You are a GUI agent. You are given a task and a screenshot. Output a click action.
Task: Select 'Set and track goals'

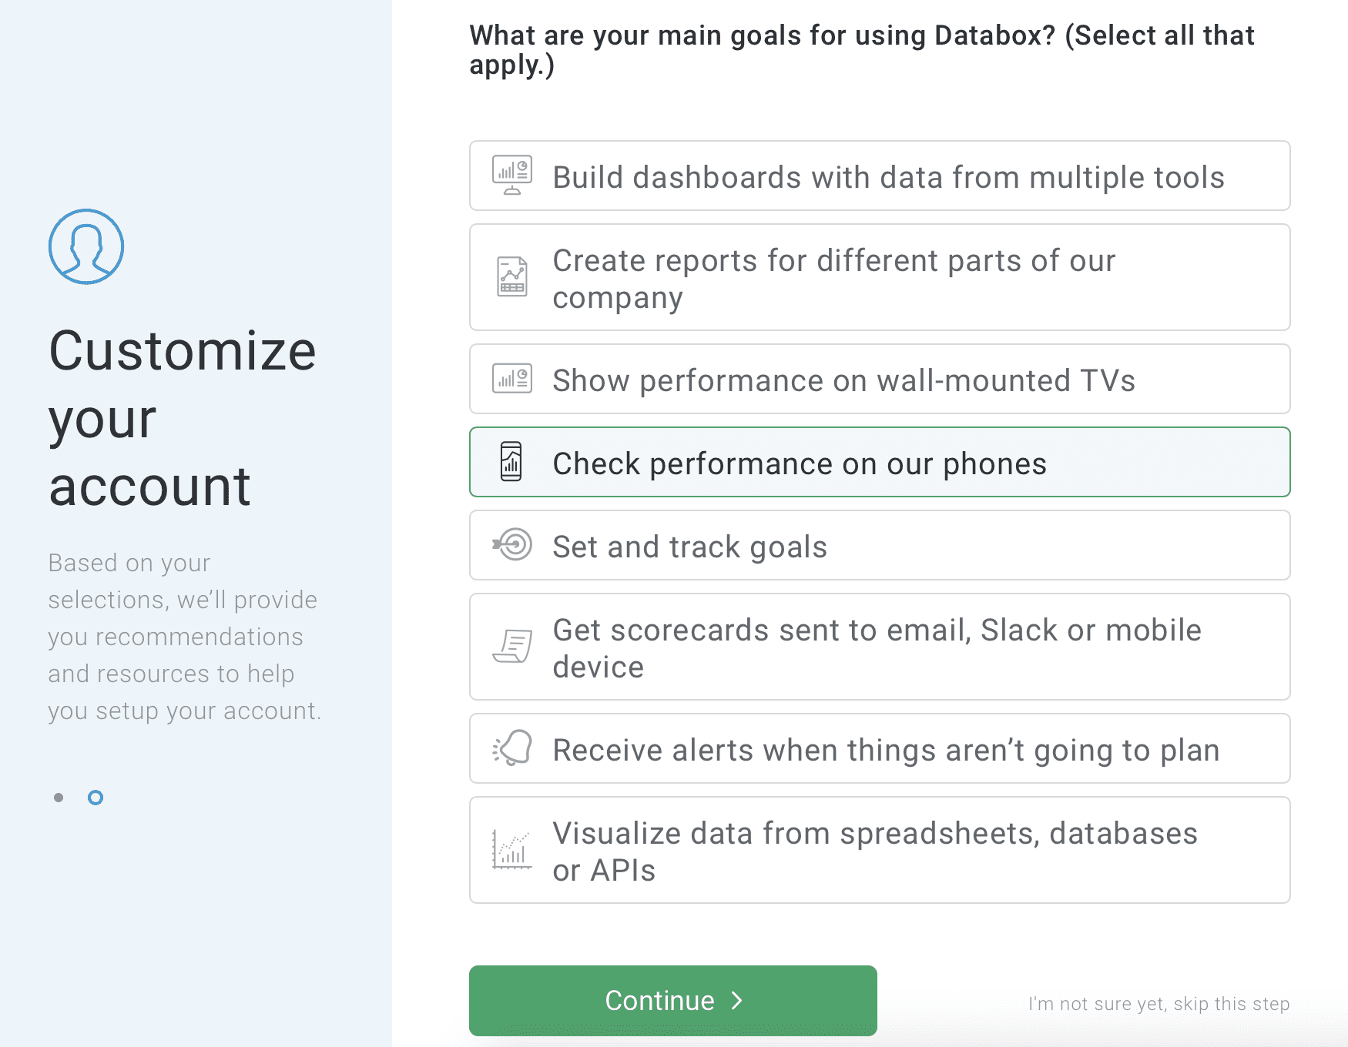point(878,546)
